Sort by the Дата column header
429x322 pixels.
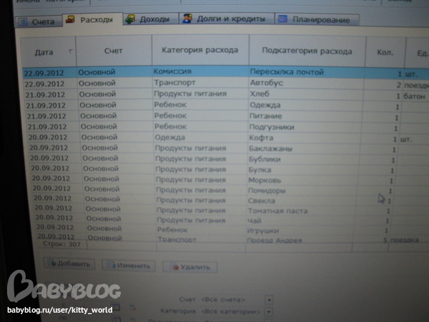coord(44,52)
